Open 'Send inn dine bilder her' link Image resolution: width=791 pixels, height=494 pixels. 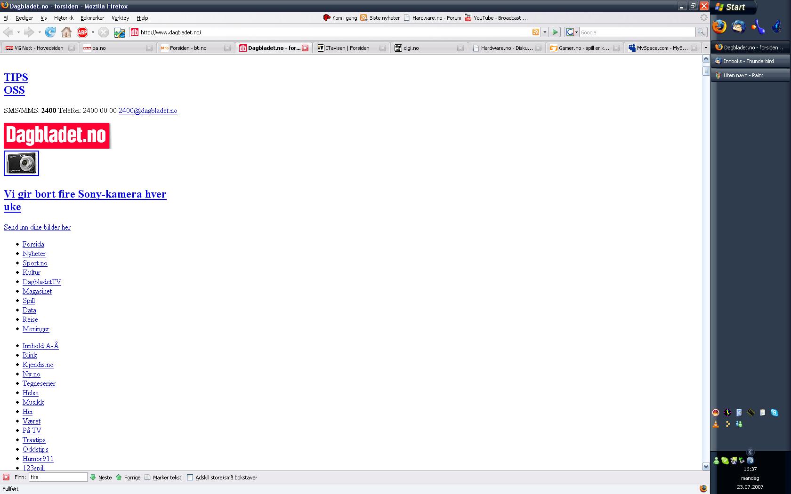pos(37,227)
